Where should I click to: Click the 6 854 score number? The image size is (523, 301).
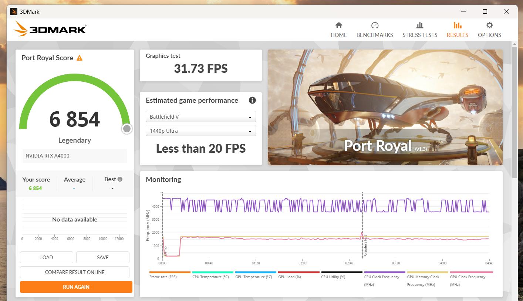pyautogui.click(x=75, y=119)
